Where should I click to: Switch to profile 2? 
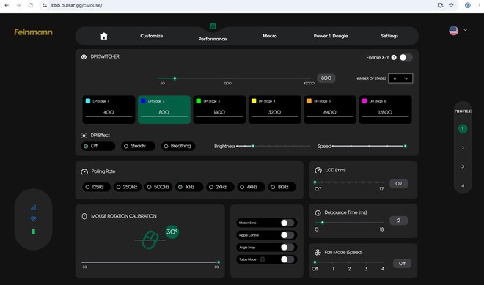click(x=463, y=148)
